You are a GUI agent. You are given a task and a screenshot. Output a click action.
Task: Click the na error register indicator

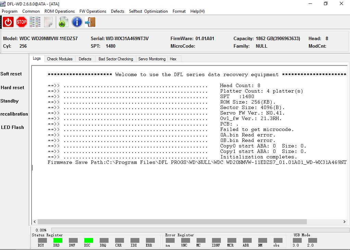coord(170,240)
